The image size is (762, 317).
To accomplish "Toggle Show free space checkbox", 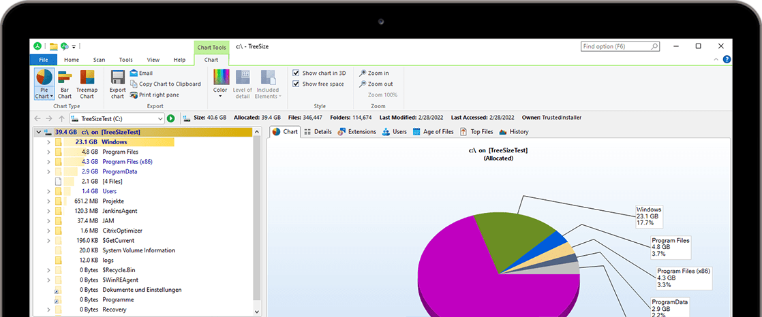I will coord(296,84).
